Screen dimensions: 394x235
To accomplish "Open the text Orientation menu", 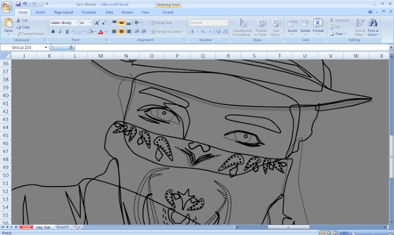I will point(137,23).
